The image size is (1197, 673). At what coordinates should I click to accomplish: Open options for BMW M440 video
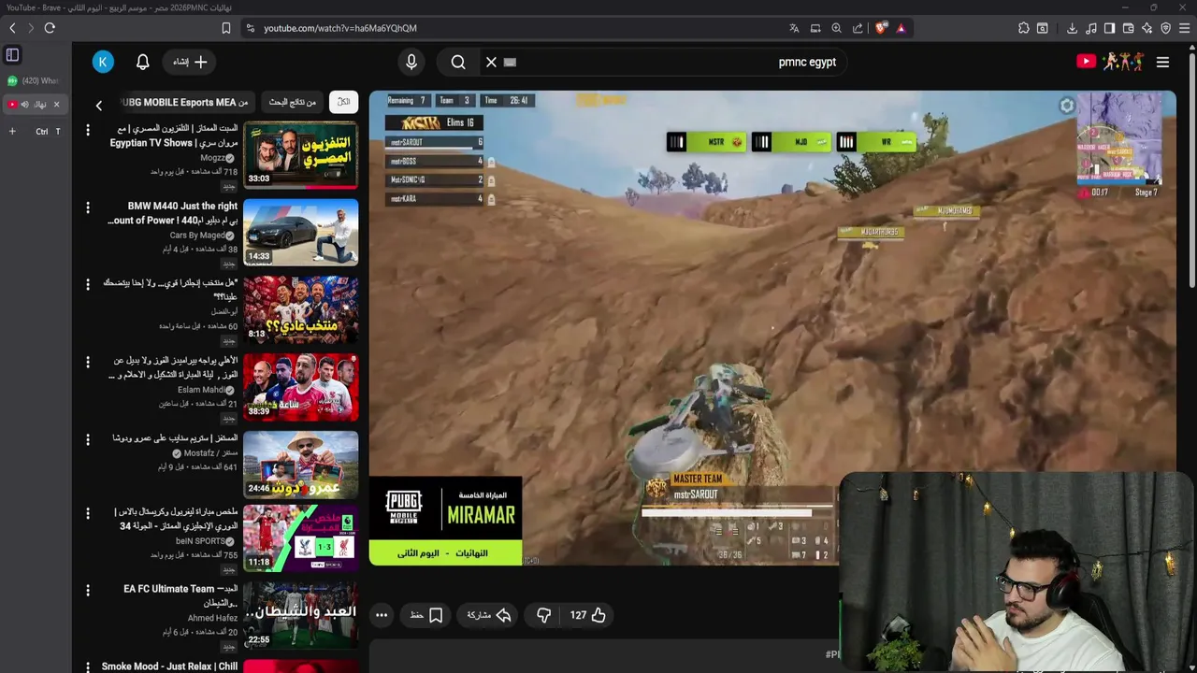[x=88, y=207]
